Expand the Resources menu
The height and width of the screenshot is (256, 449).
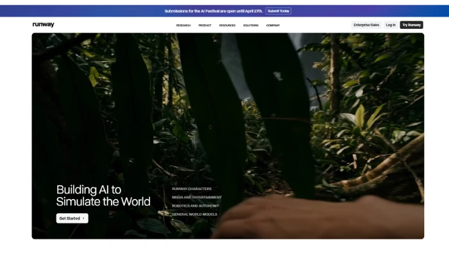pos(227,25)
